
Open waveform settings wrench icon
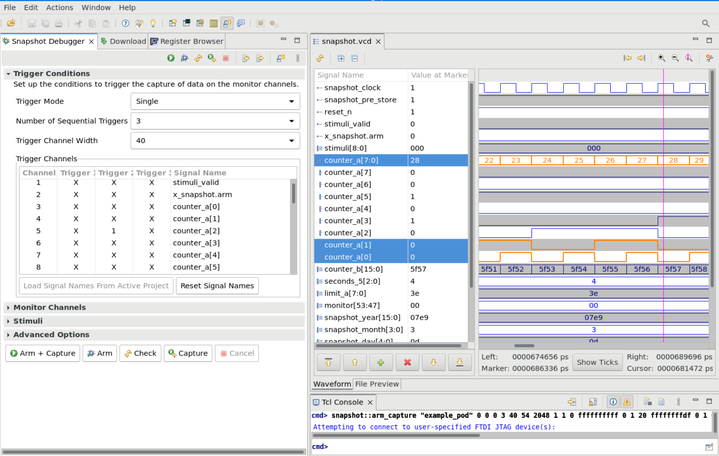[709, 58]
